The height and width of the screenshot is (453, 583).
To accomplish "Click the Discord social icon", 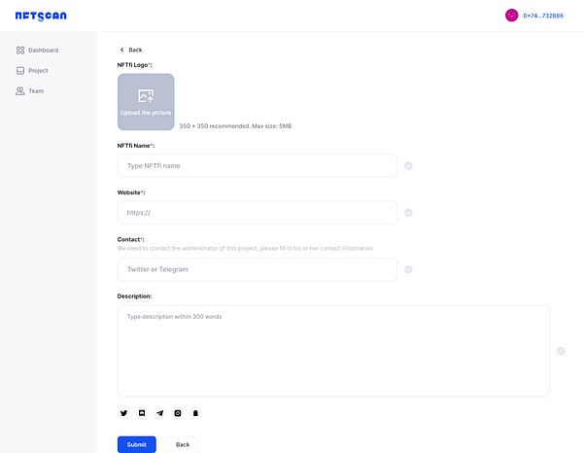I will (x=142, y=413).
